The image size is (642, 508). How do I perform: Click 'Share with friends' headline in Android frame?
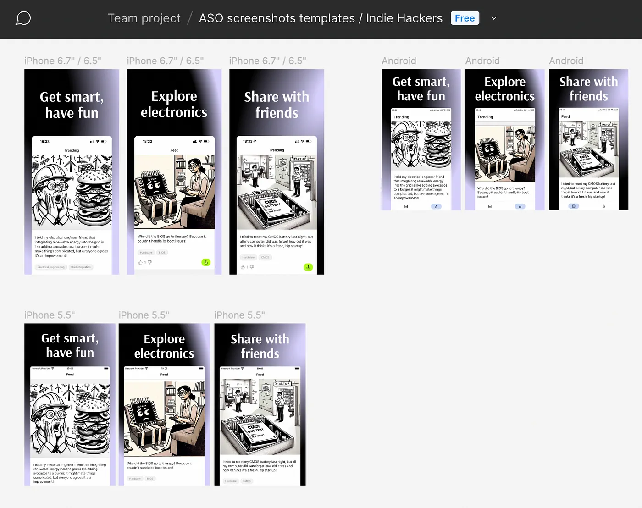tap(589, 89)
